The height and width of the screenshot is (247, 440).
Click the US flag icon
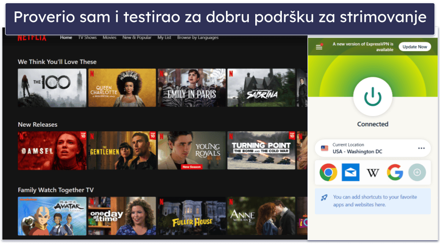324,148
